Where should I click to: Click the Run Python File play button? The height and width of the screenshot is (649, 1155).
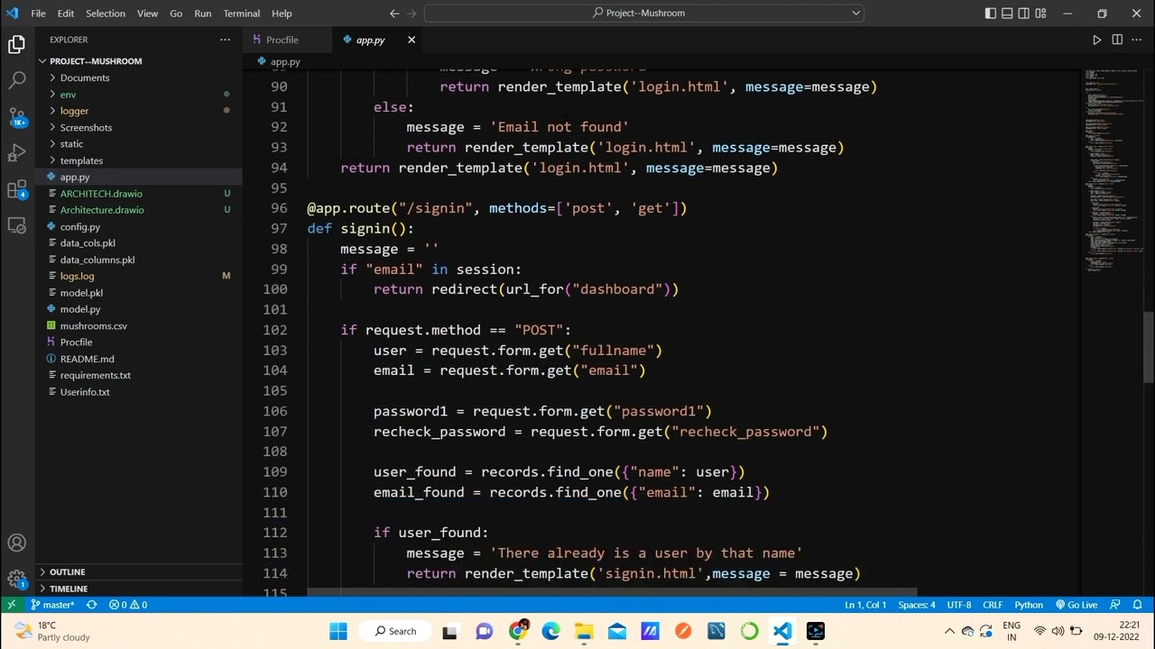pos(1096,40)
